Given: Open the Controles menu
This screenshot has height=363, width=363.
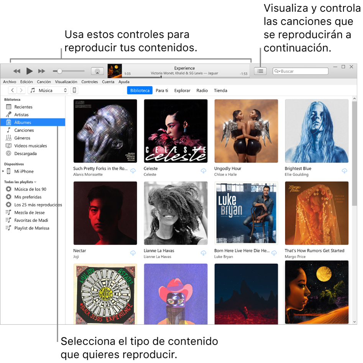Looking at the screenshot, I should click(90, 82).
